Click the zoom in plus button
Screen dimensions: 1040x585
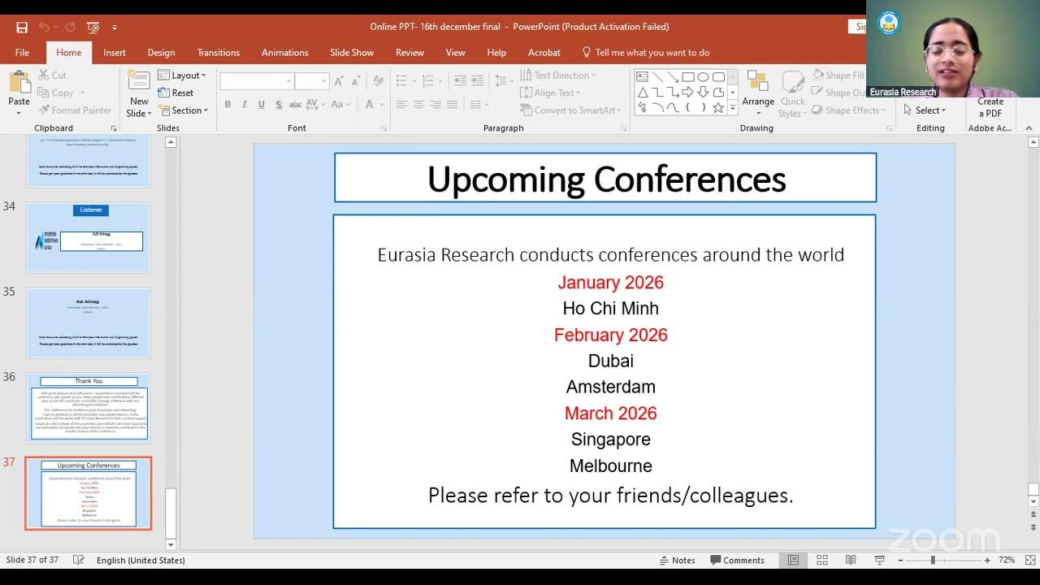[x=987, y=561]
